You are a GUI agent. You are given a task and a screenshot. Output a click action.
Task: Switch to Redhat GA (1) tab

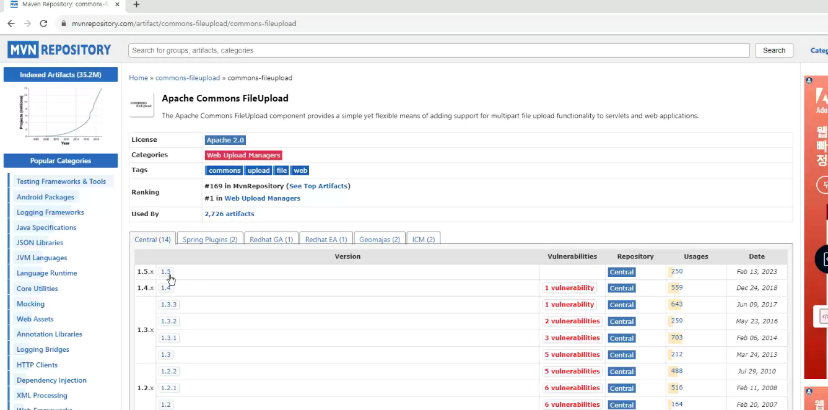click(271, 239)
